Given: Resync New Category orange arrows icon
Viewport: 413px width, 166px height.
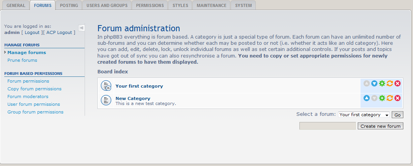Looking at the screenshot, I should 390,98.
